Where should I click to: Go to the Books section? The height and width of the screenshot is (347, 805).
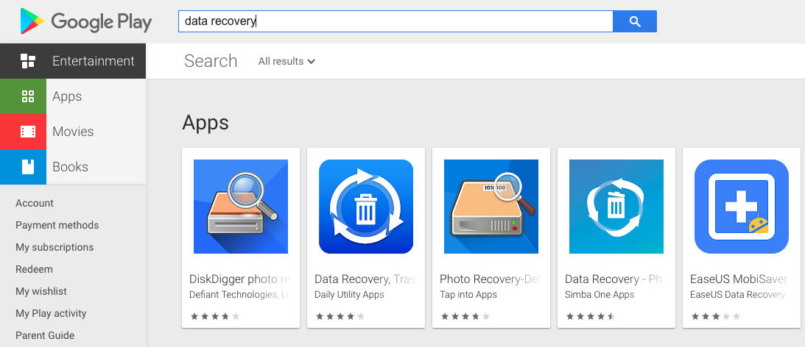click(x=70, y=167)
